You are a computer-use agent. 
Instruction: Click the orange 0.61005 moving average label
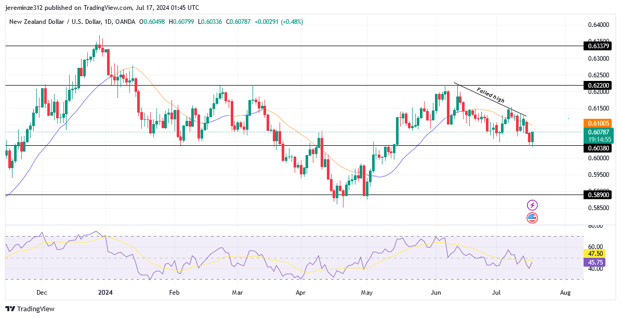(x=599, y=123)
